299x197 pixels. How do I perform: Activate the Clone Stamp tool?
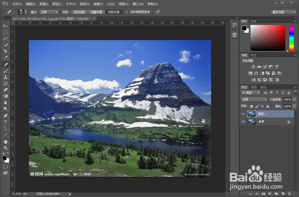(x=5, y=77)
